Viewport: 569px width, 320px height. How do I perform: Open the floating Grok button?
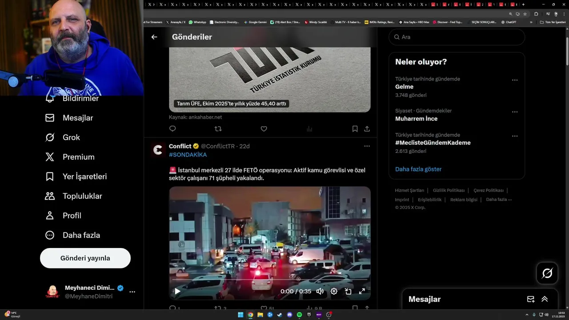pyautogui.click(x=547, y=273)
